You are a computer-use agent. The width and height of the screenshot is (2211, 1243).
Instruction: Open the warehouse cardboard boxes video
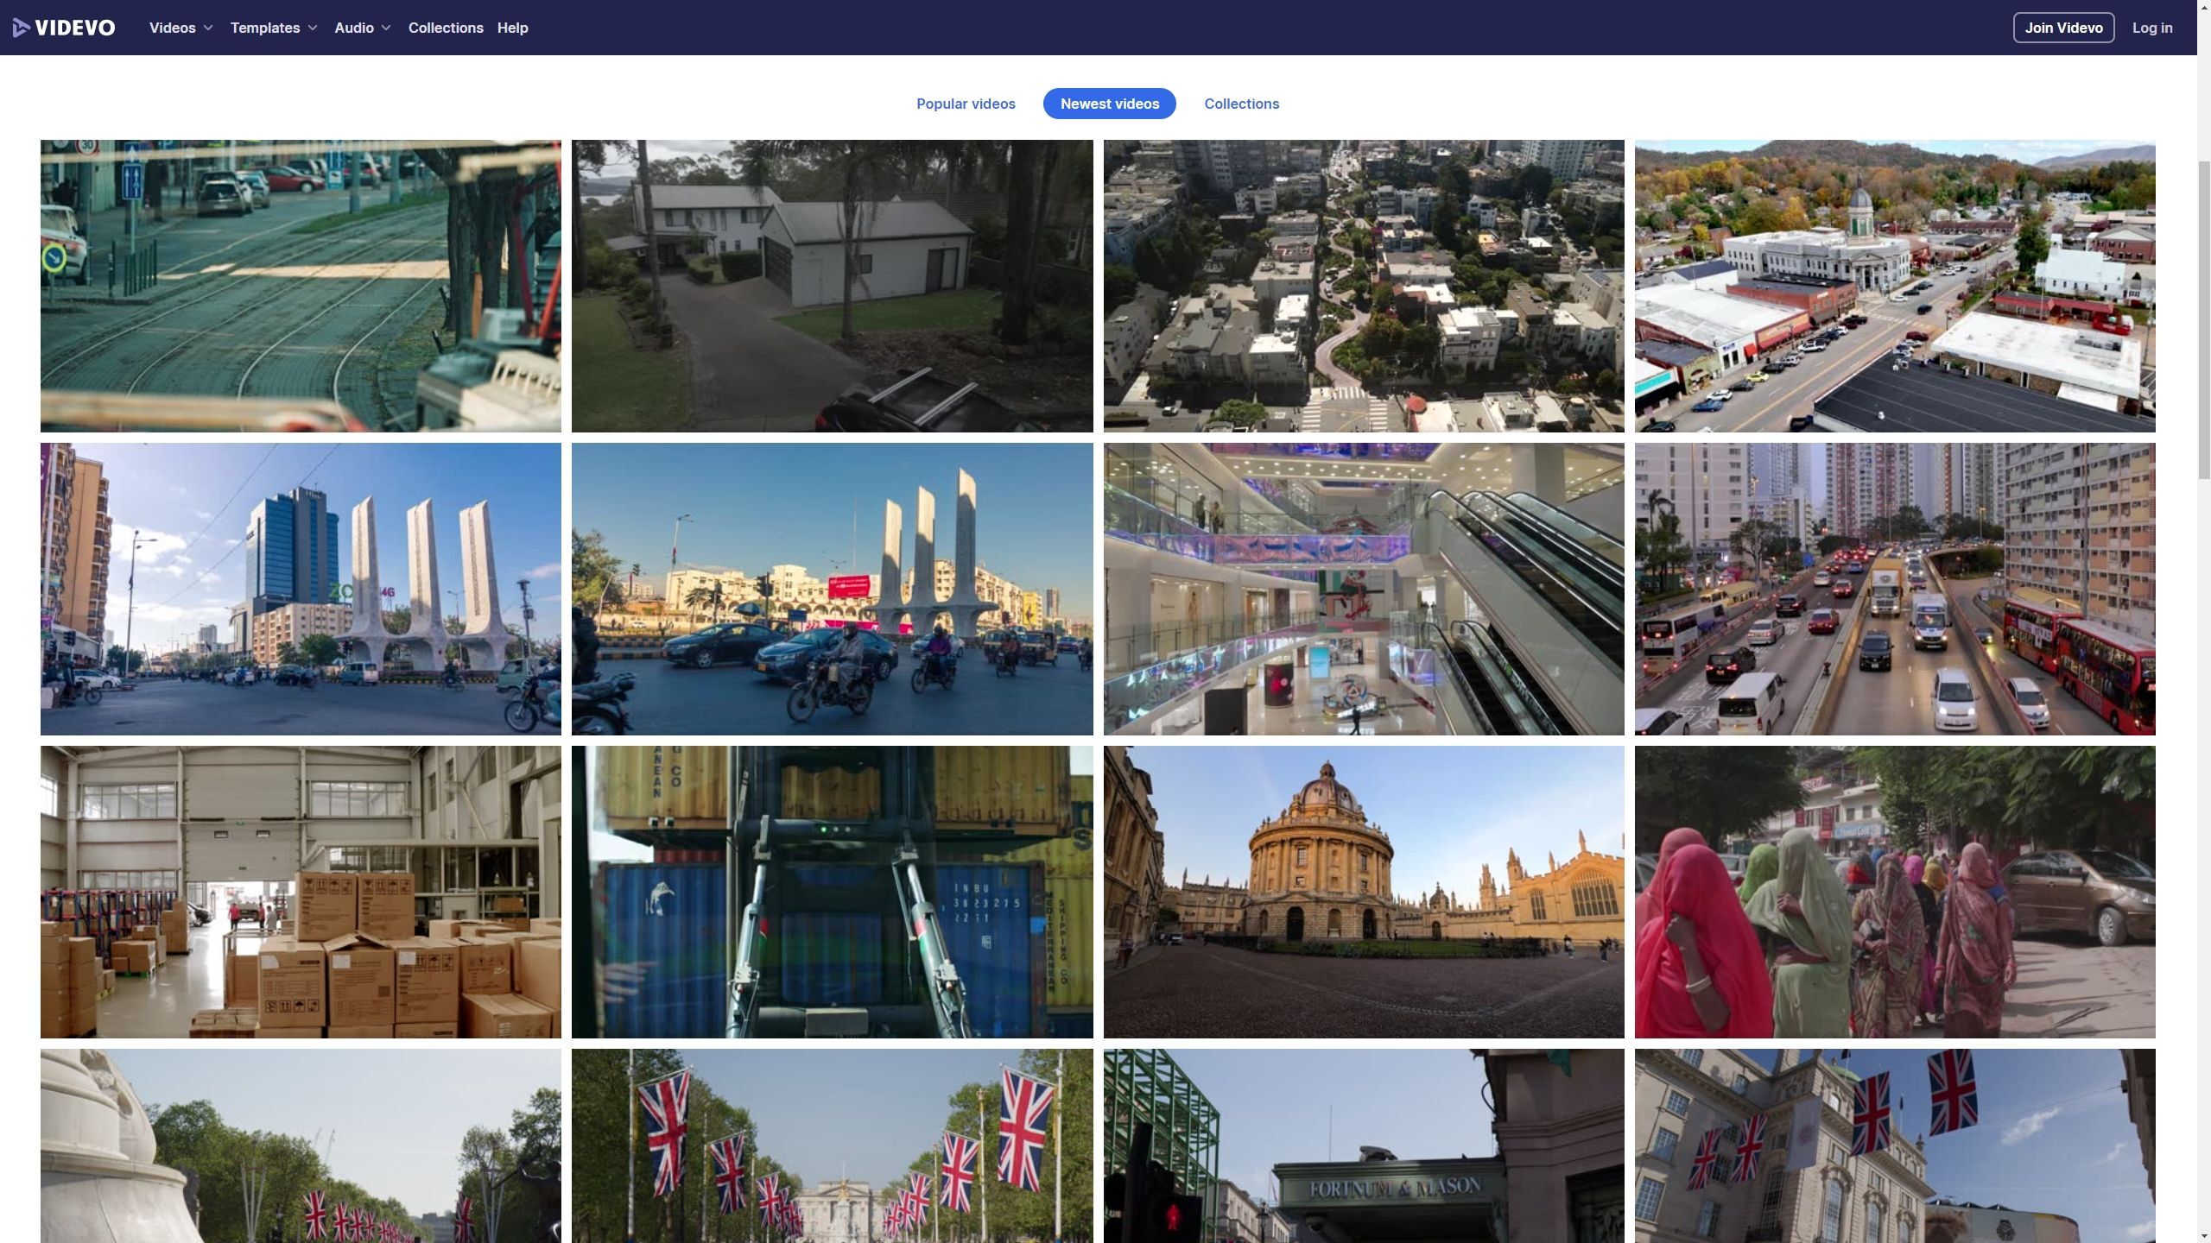pos(301,892)
